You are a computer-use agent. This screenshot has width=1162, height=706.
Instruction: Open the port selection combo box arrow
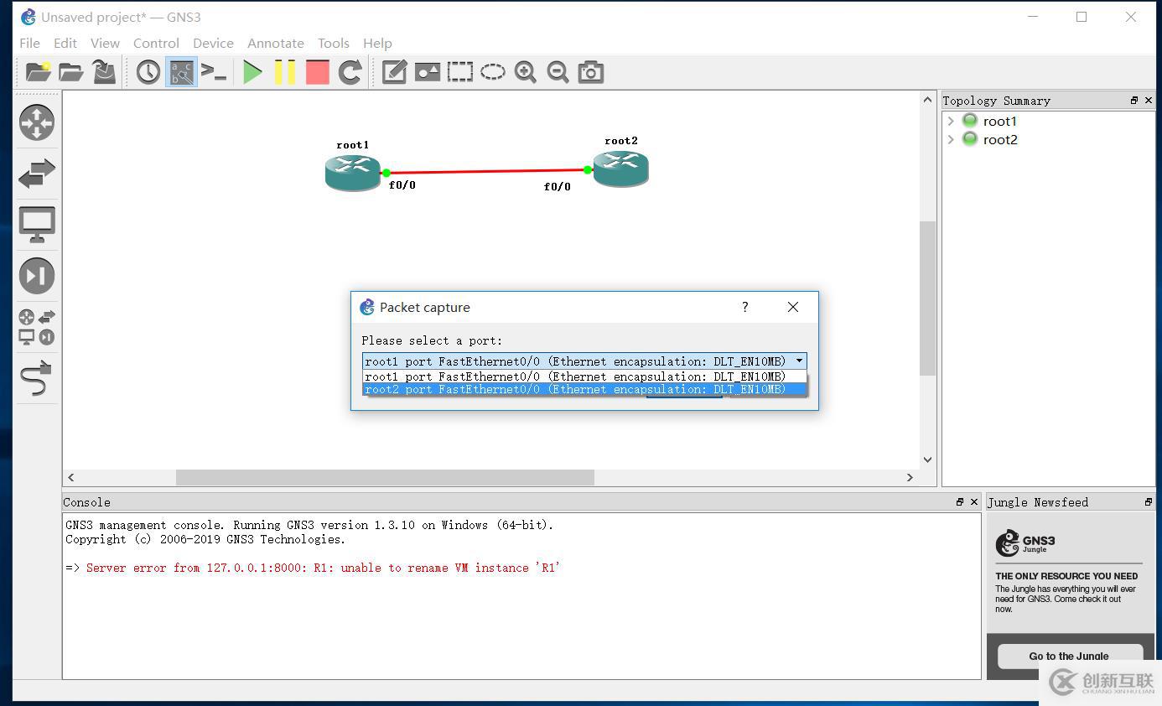coord(799,361)
